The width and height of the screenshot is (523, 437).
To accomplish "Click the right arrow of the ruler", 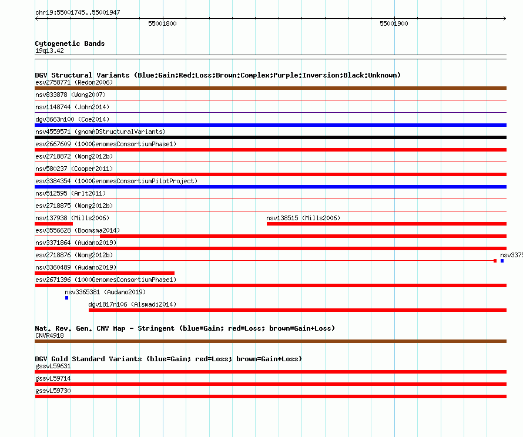I will (505, 18).
